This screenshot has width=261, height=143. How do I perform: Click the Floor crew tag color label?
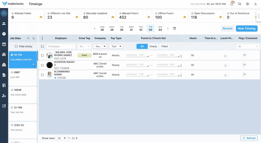(x=84, y=55)
